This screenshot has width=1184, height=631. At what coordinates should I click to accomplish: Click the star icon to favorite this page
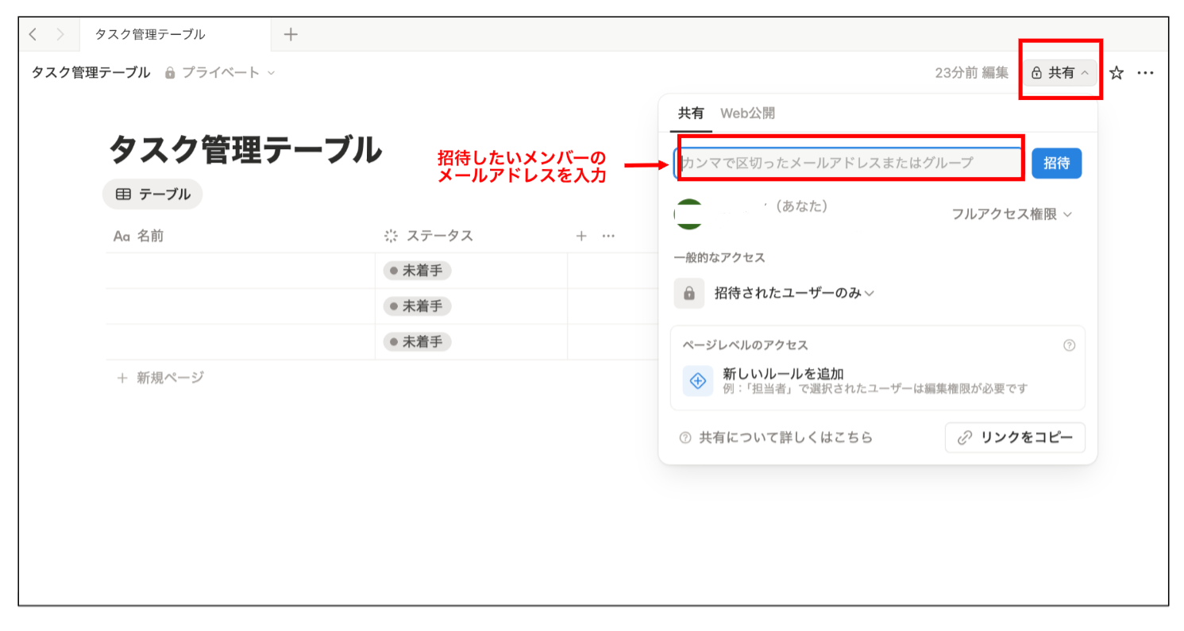(1117, 72)
